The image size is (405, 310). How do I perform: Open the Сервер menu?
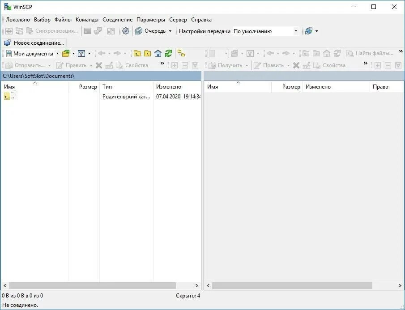(x=178, y=20)
